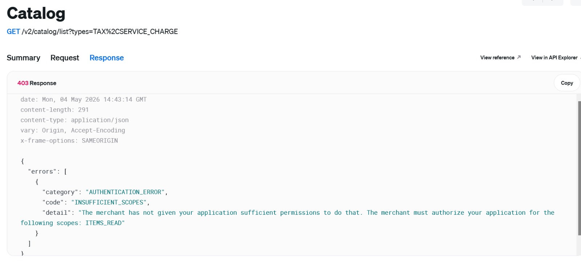Image resolution: width=581 pixels, height=271 pixels.
Task: Open View in API Explorer
Action: tap(554, 58)
